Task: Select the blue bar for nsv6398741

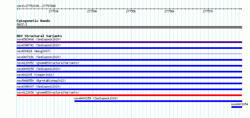Action: [x=129, y=48]
